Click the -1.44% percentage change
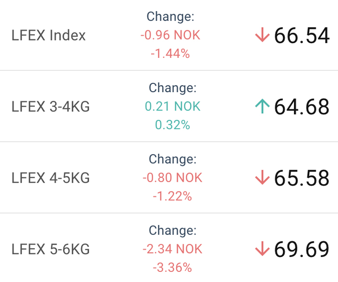 (x=170, y=54)
